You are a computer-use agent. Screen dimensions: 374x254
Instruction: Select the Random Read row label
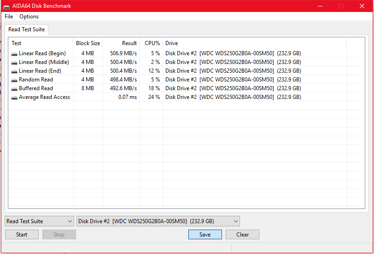(36, 80)
